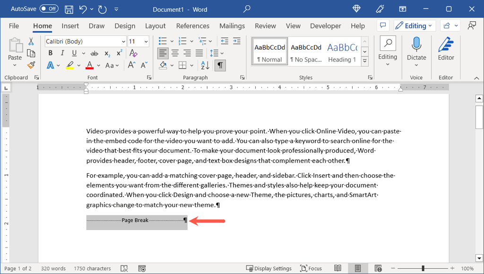Apply strikethrough formatting
Image resolution: width=484 pixels, height=274 pixels.
[94, 53]
